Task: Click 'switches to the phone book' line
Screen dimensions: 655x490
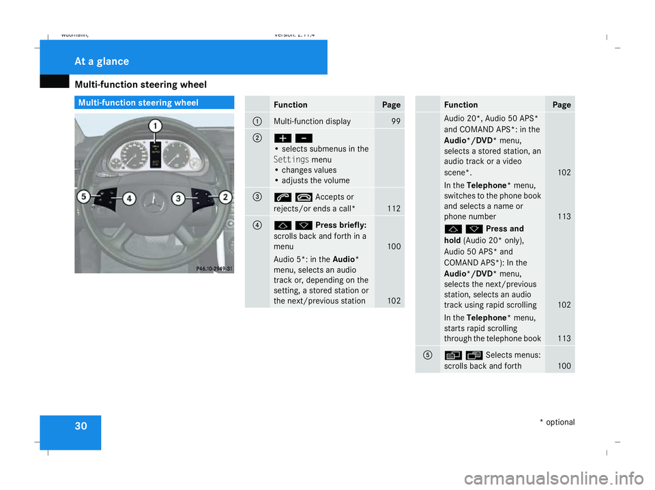Action: [493, 196]
